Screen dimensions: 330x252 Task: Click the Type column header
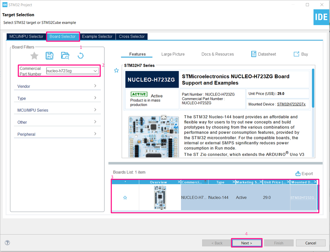[x=220, y=182]
